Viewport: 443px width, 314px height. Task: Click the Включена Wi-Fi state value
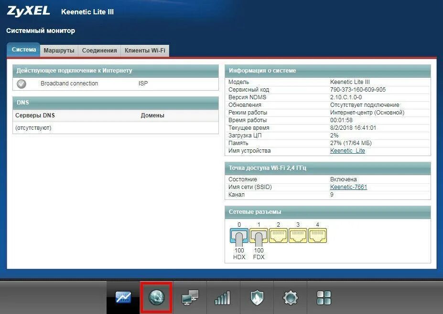click(343, 179)
